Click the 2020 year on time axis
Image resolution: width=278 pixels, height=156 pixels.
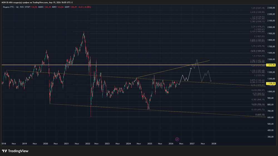pos(46,144)
